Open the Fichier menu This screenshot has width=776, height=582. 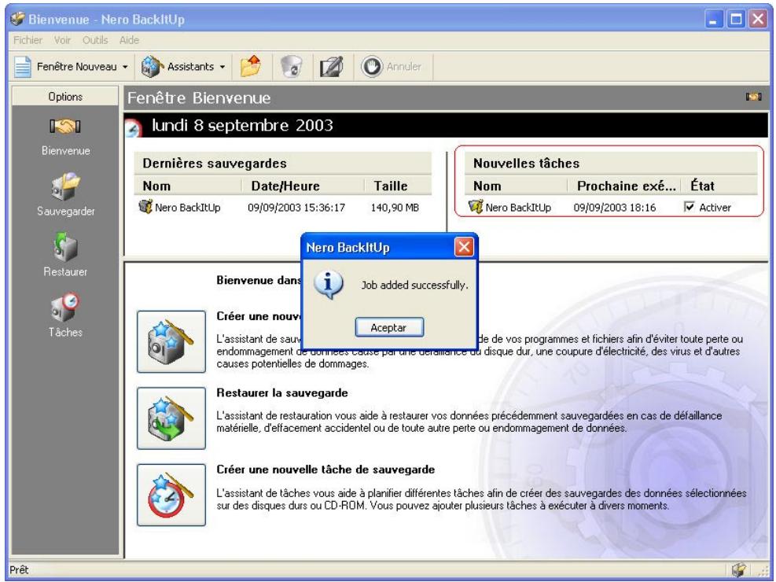point(28,40)
